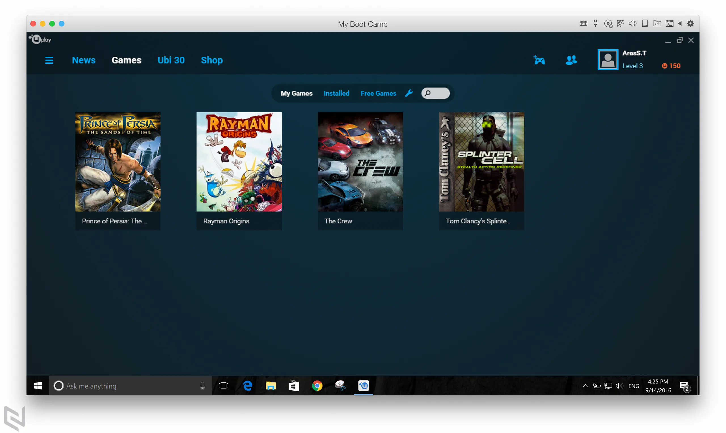Collapse Parallels toolbar arrow
The image size is (726, 433).
pos(680,24)
